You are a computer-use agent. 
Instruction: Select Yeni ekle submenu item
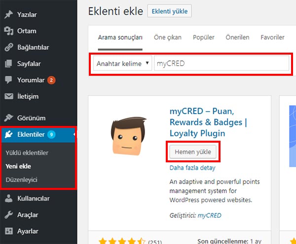[18, 166]
